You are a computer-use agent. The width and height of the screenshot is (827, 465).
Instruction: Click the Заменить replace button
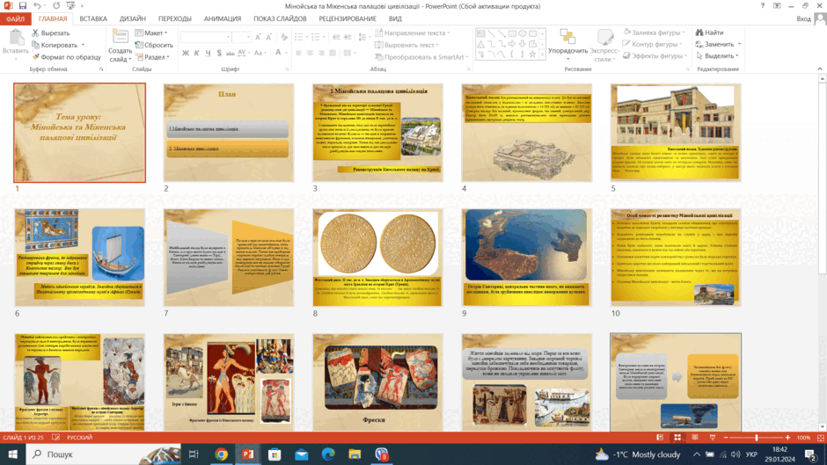718,44
